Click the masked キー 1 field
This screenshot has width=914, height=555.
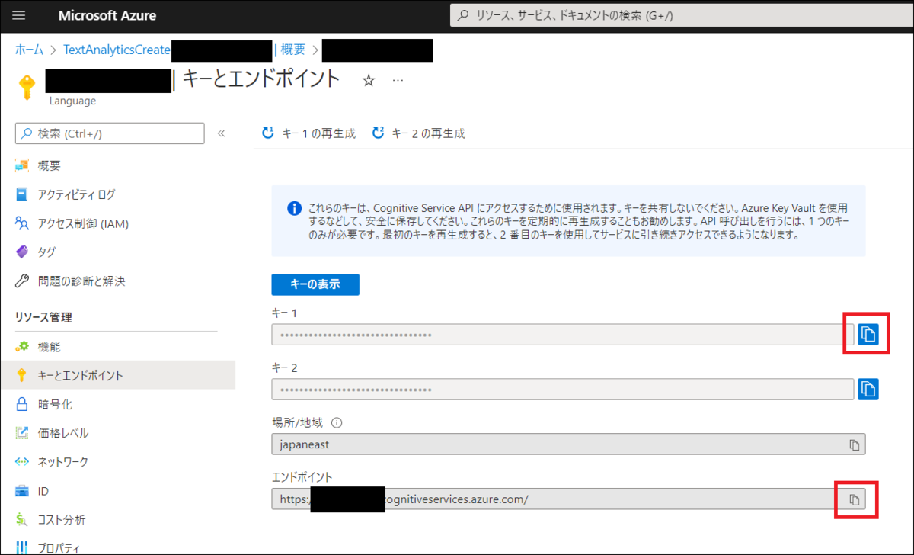point(563,334)
